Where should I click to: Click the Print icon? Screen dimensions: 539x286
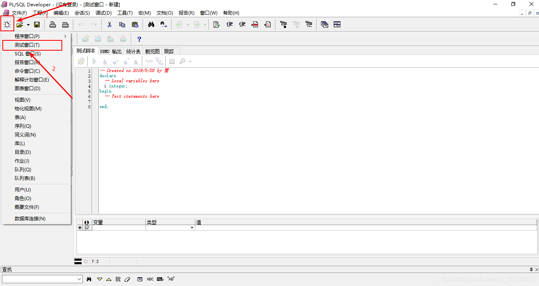click(x=53, y=25)
